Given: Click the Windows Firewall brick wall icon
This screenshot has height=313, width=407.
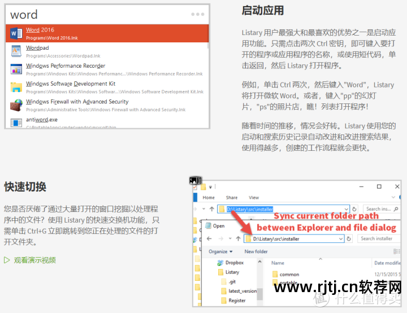Looking at the screenshot, I should click(x=16, y=105).
